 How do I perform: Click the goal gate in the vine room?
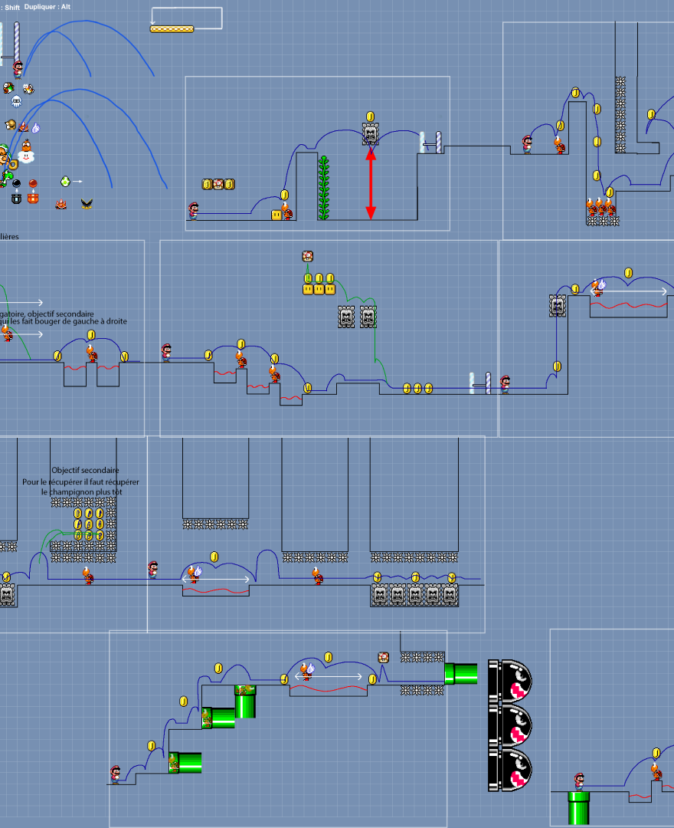coord(431,143)
